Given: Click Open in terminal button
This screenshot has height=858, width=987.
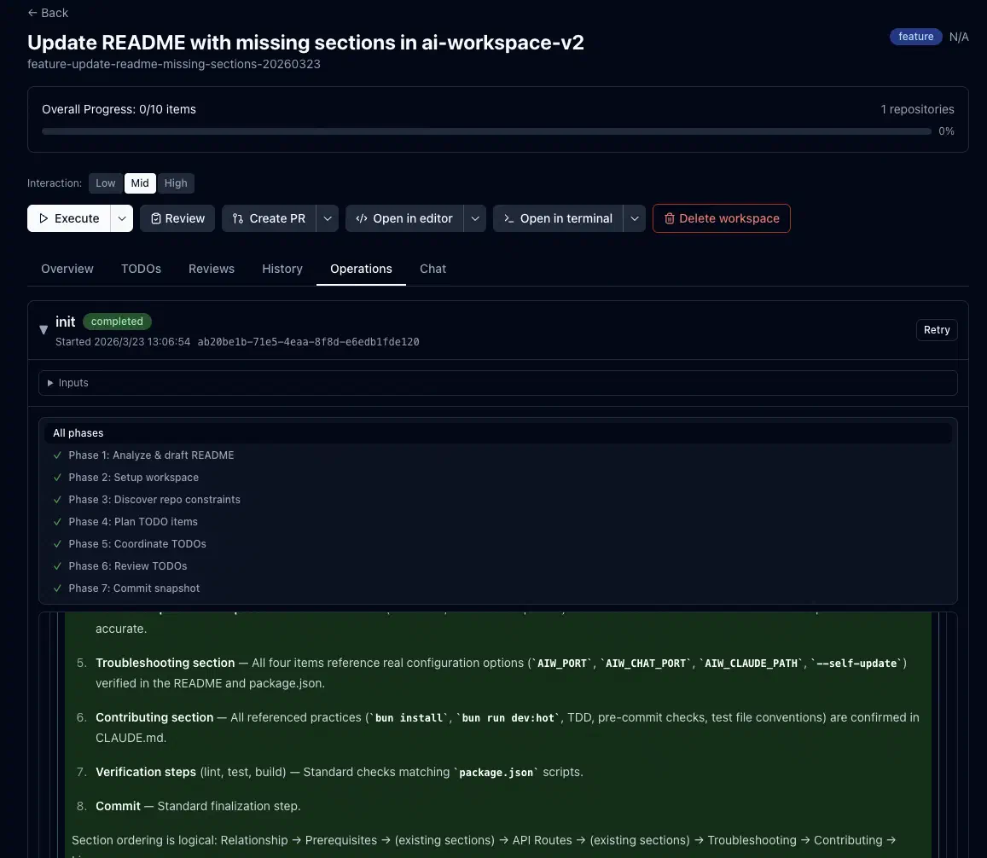Looking at the screenshot, I should coord(558,218).
